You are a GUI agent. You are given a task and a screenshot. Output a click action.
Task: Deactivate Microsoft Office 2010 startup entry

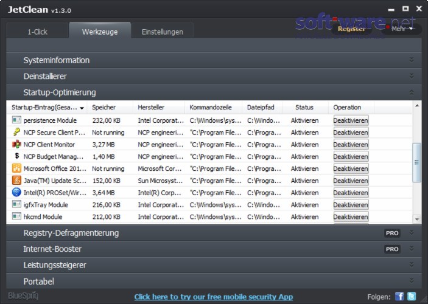pyautogui.click(x=351, y=168)
